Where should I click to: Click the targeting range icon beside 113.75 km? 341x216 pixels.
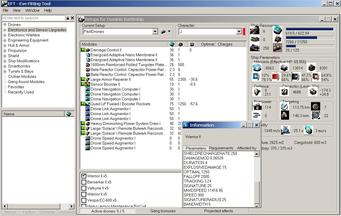coord(284,107)
